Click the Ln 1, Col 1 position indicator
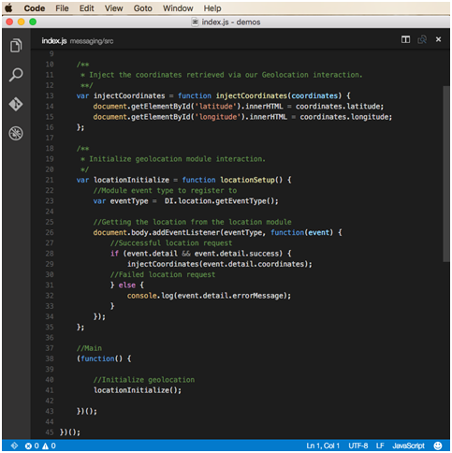This screenshot has height=453, width=452. click(323, 446)
